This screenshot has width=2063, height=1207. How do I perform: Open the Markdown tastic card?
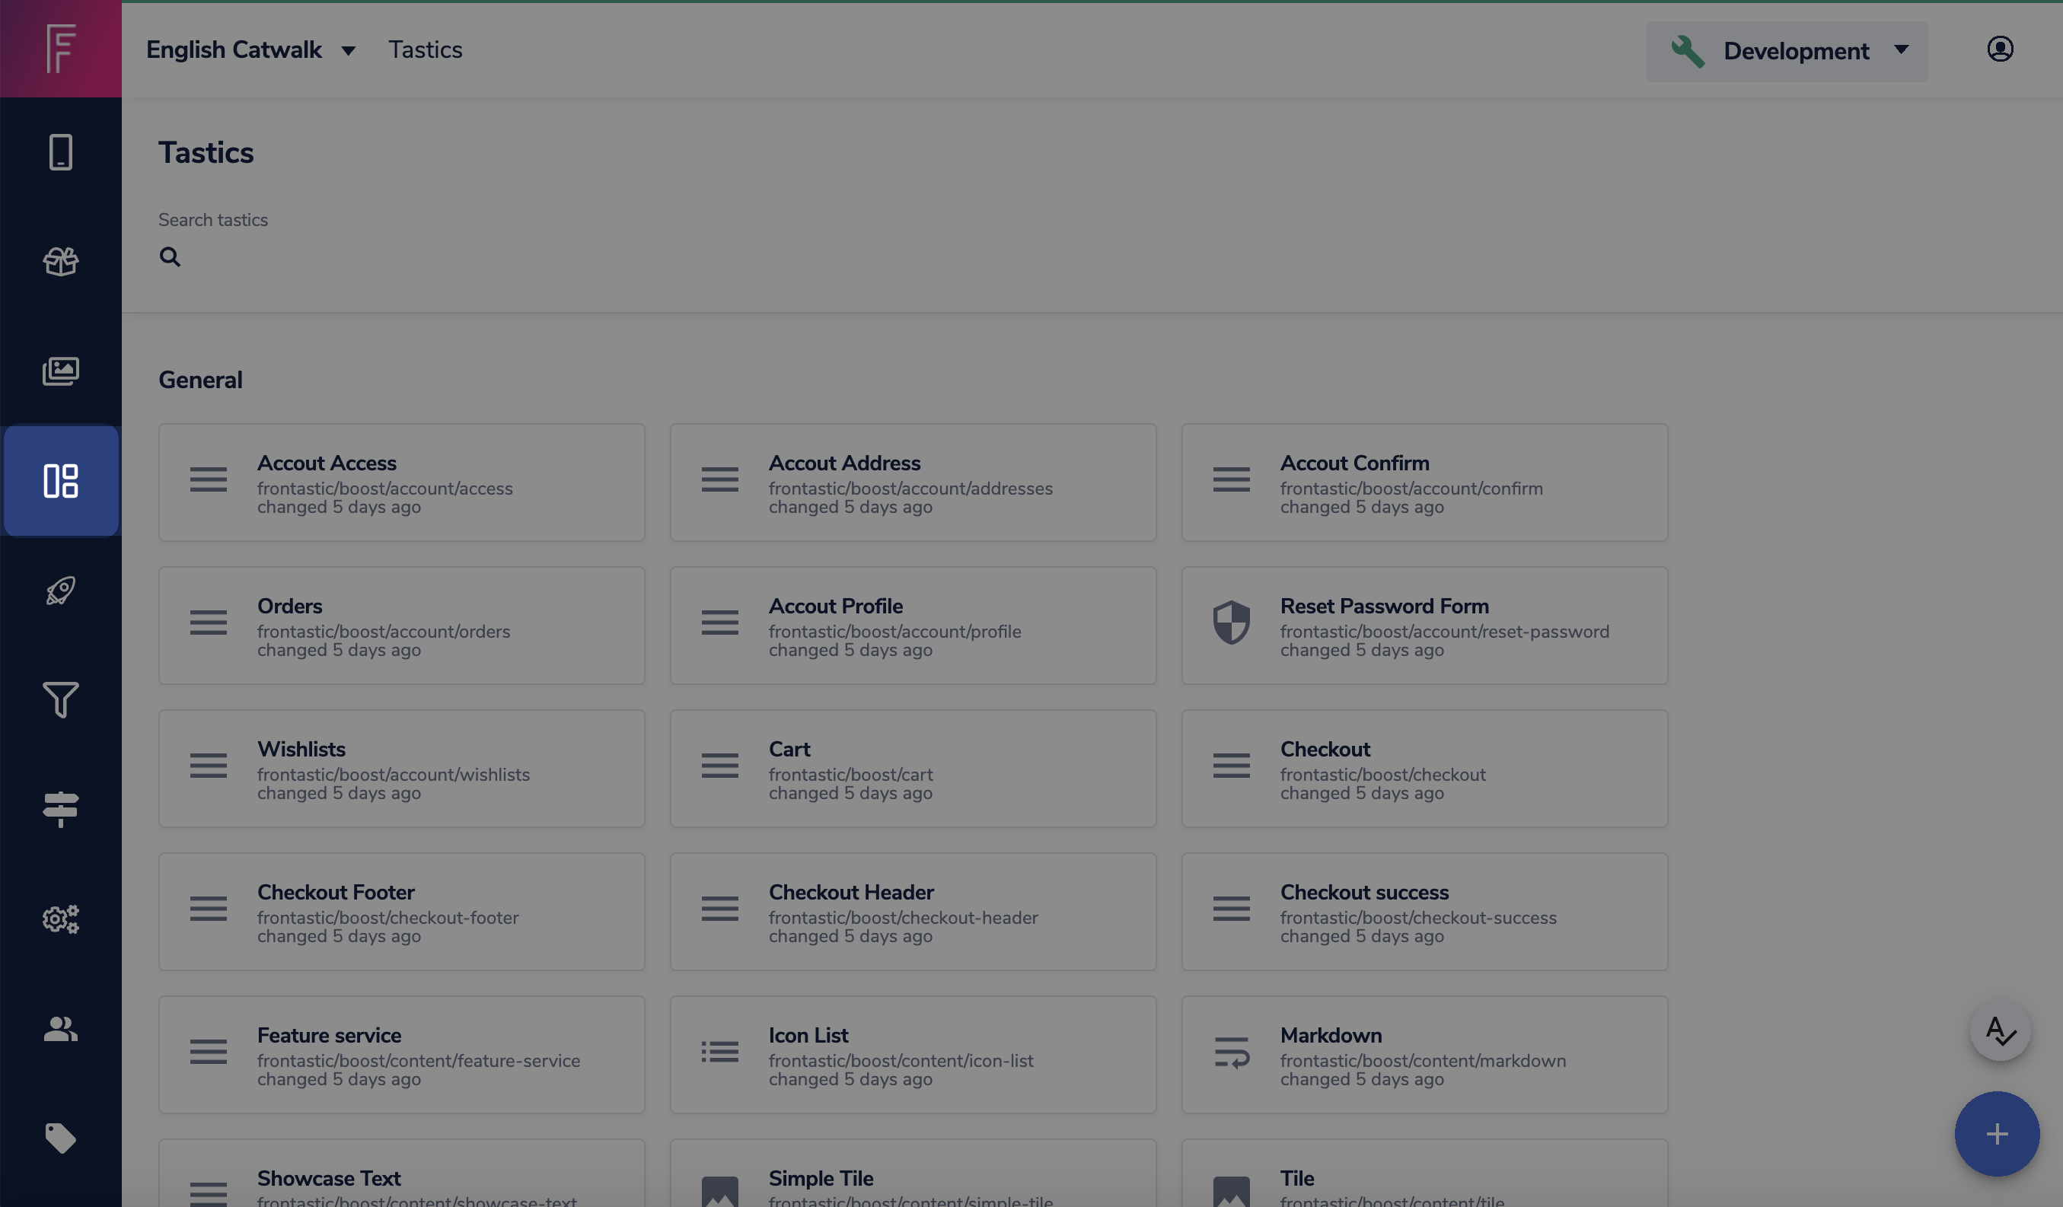pos(1424,1055)
